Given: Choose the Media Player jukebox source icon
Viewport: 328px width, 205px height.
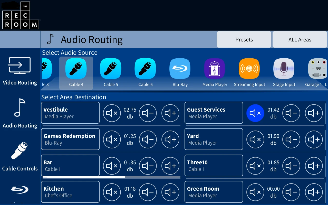Looking at the screenshot, I should coord(215,69).
